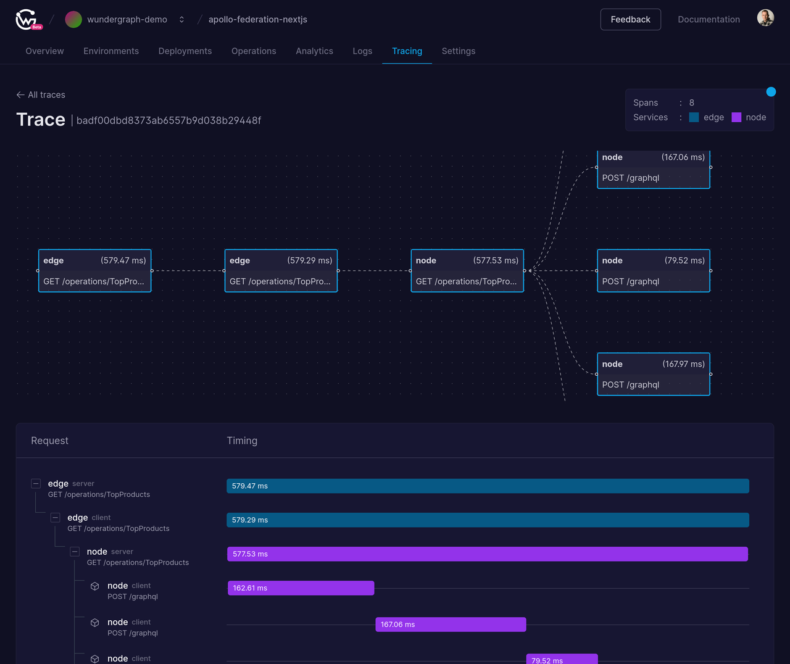
Task: Collapse the node server span row
Action: click(75, 552)
